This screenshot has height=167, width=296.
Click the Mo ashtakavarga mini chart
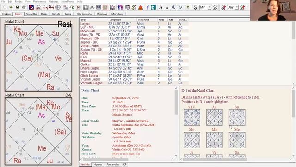point(192,140)
